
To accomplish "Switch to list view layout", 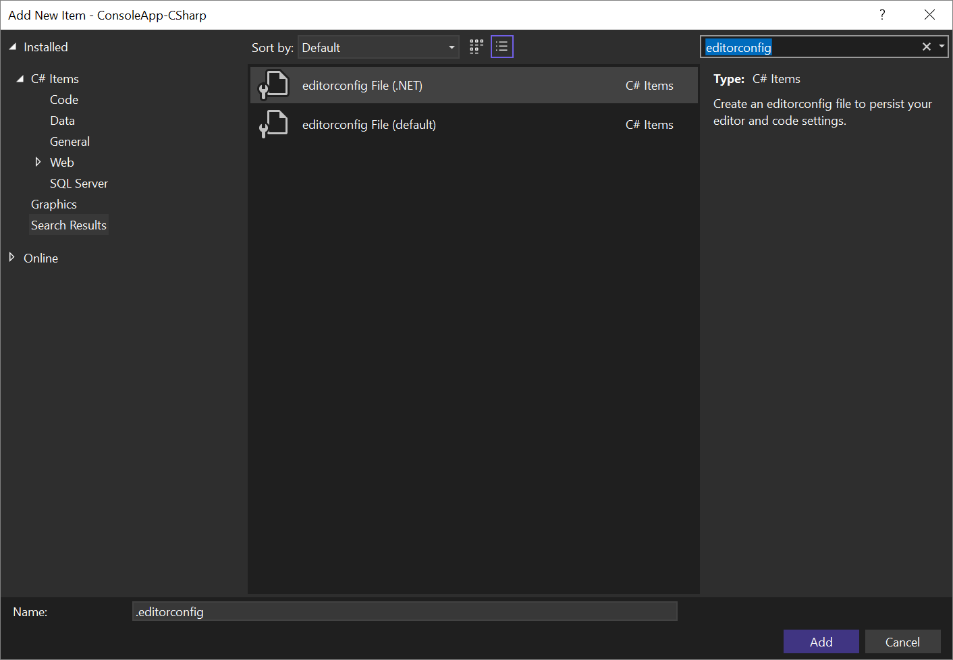I will pyautogui.click(x=502, y=47).
